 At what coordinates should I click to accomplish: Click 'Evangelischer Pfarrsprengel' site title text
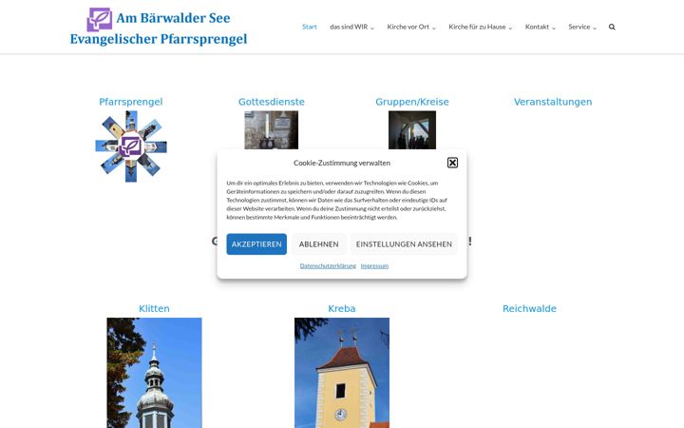[159, 39]
